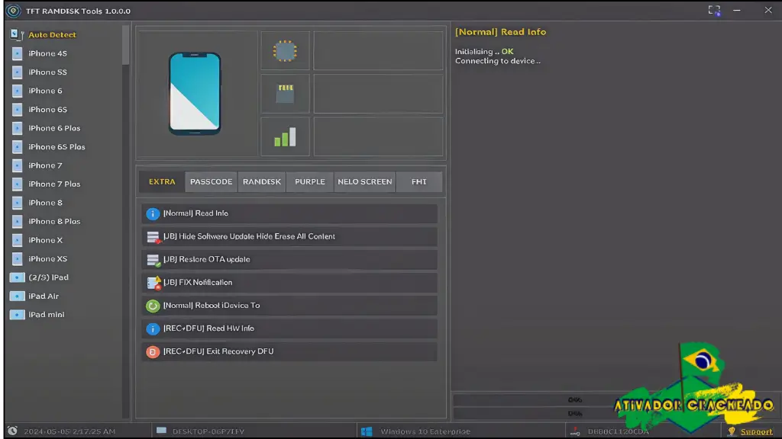The height and width of the screenshot is (439, 782).
Task: Click the iPhone 6 Plus device icon
Action: [17, 128]
